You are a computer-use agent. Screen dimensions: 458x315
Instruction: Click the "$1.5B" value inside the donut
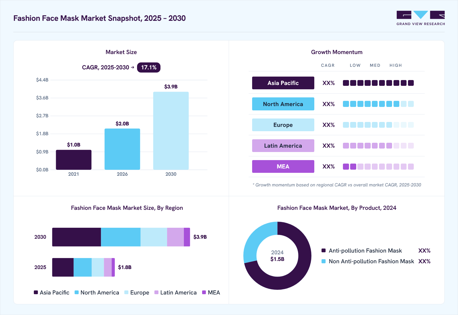[277, 259]
